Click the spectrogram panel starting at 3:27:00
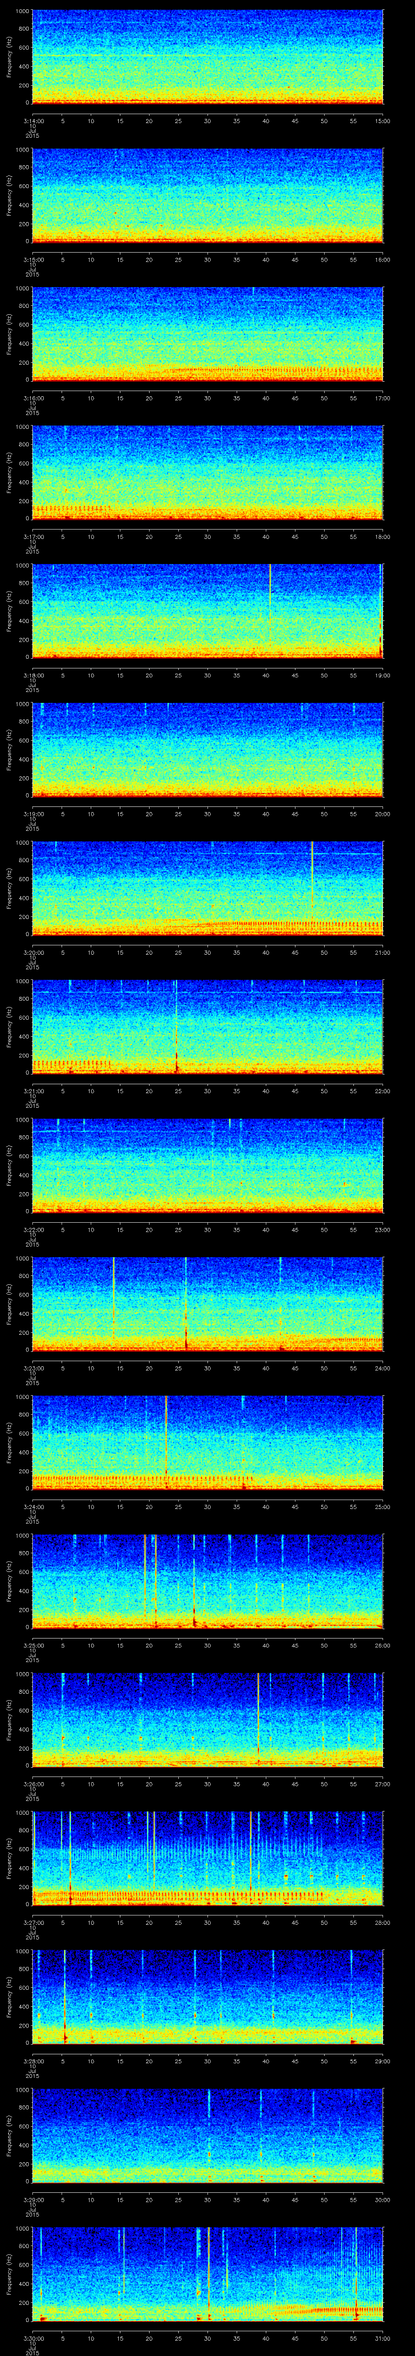 [207, 1859]
